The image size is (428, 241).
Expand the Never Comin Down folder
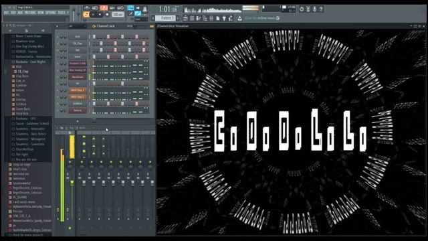tap(26, 36)
